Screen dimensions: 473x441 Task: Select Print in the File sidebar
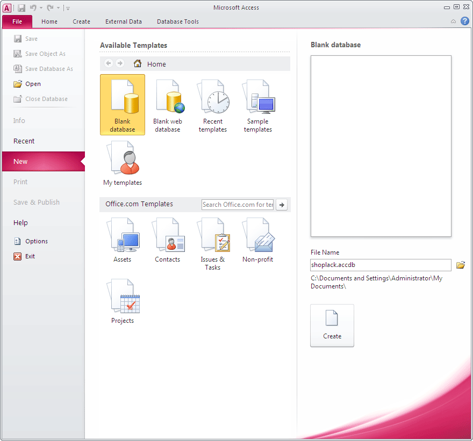tap(44, 182)
